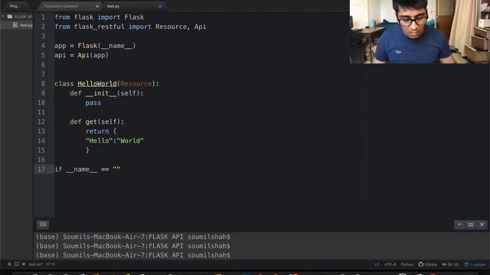Hide the terminal panel with down chevron
The width and height of the screenshot is (490, 275).
pyautogui.click(x=459, y=225)
